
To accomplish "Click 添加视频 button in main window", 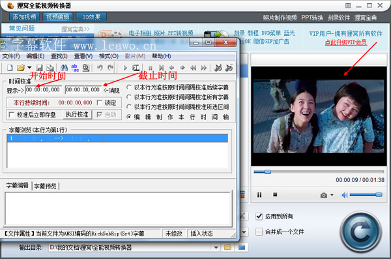I will (x=24, y=17).
